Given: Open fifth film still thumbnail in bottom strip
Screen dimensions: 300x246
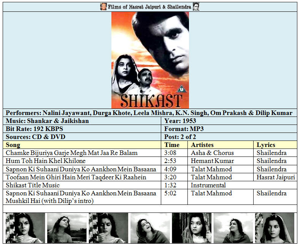Looking at the screenshot, I should click(192, 228).
